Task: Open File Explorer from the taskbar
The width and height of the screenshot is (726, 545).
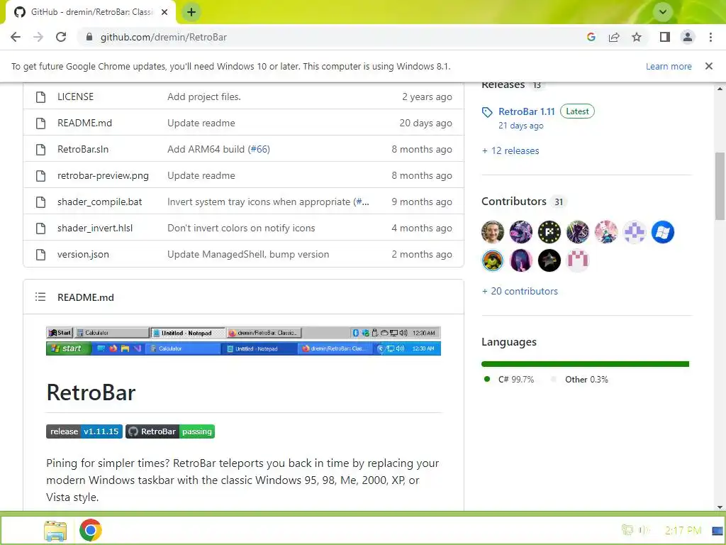Action: [x=55, y=531]
